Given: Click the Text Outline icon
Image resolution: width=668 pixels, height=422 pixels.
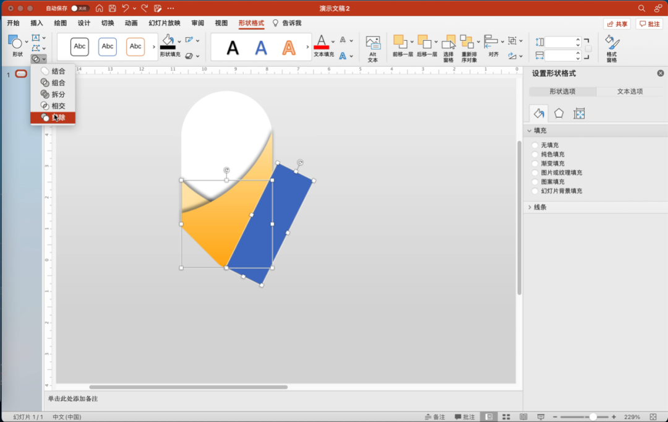Looking at the screenshot, I should pyautogui.click(x=343, y=40).
